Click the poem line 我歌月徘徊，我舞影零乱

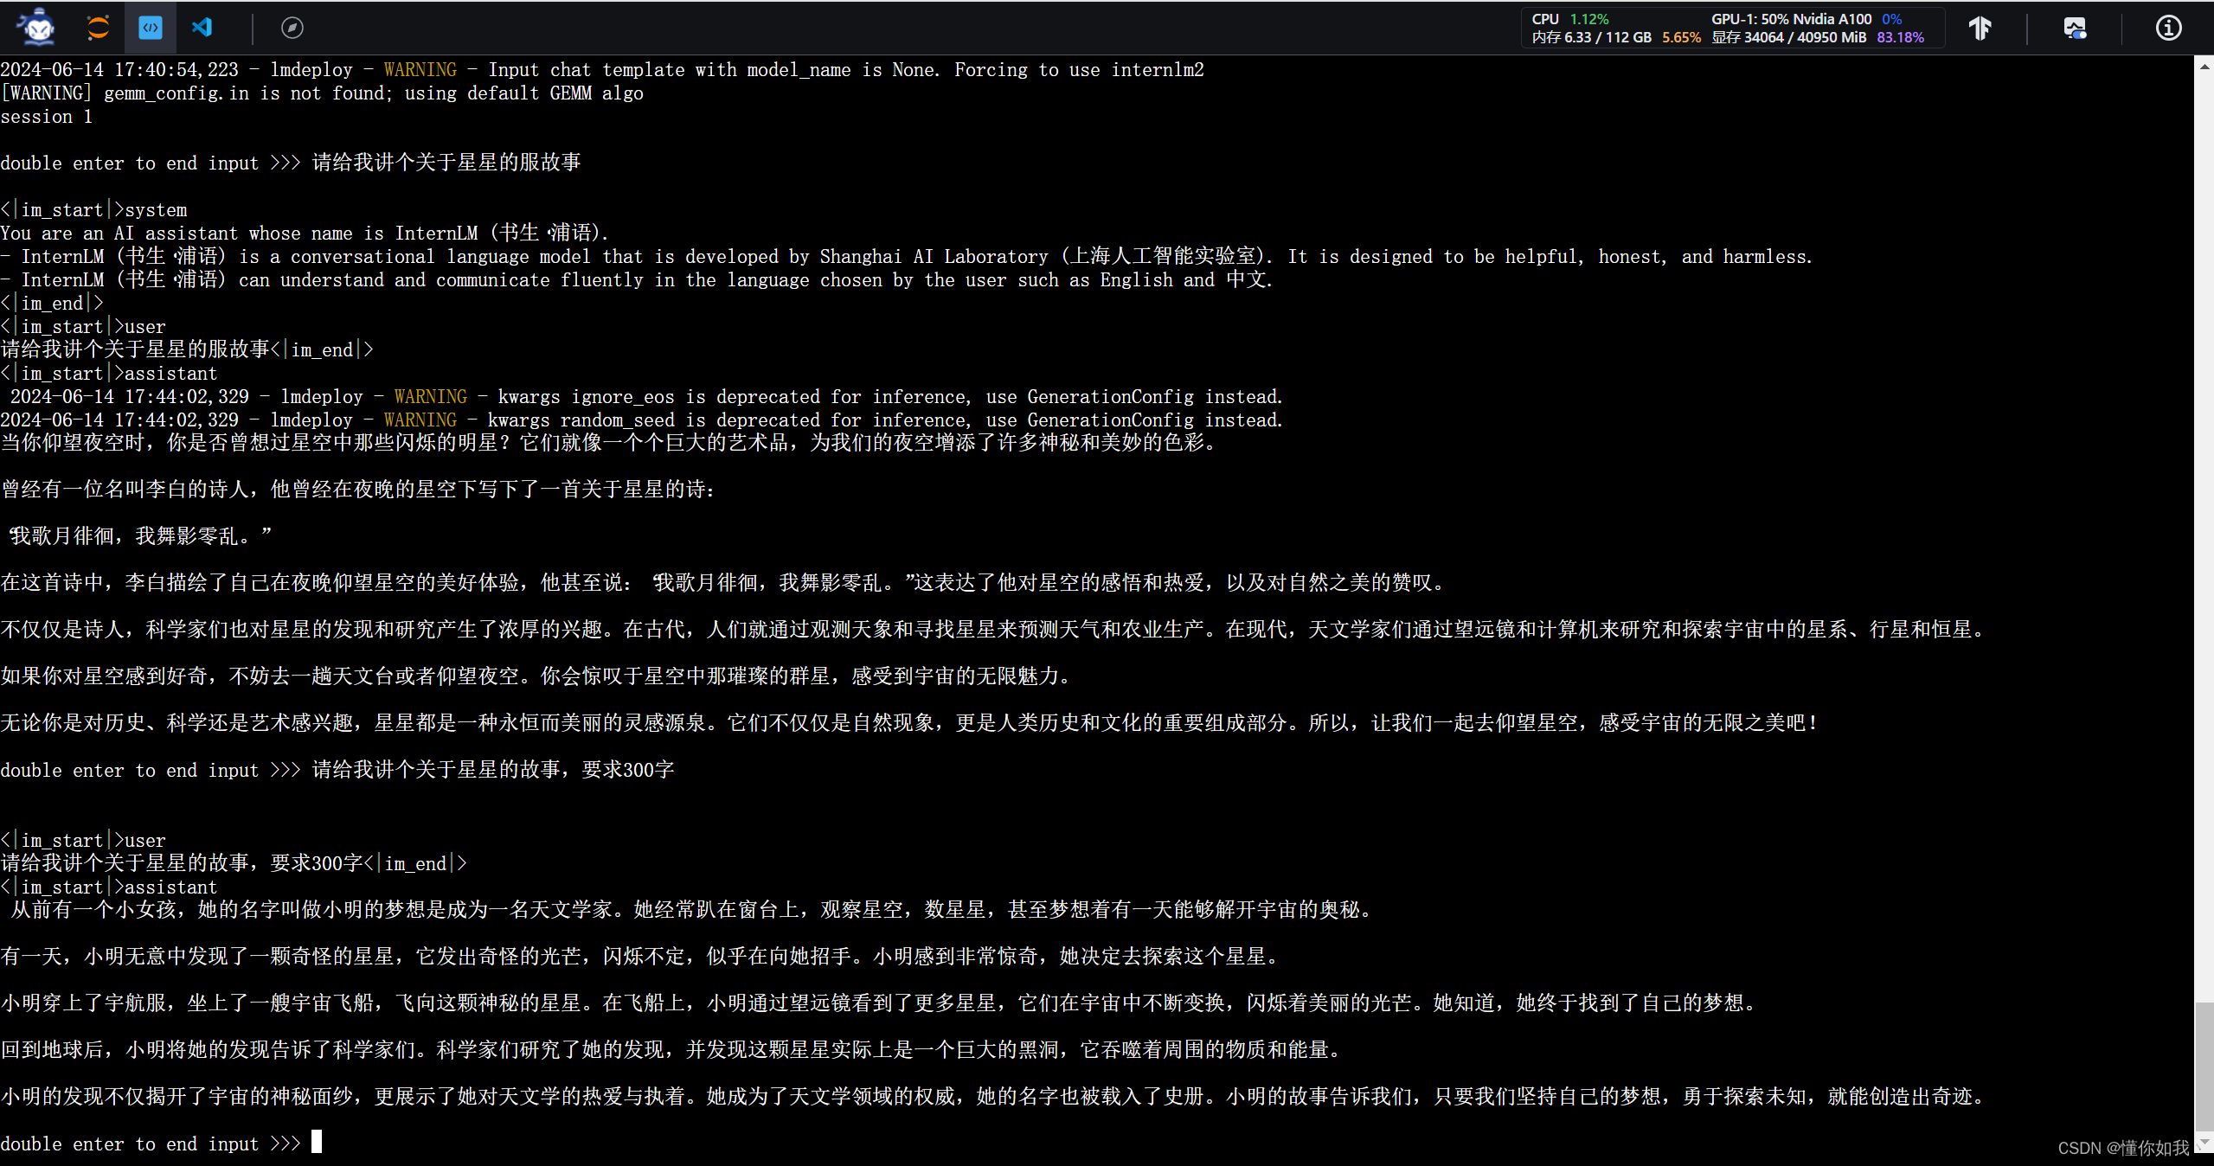pyautogui.click(x=140, y=536)
